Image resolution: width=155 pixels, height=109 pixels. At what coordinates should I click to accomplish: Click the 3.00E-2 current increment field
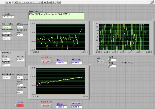point(6,33)
